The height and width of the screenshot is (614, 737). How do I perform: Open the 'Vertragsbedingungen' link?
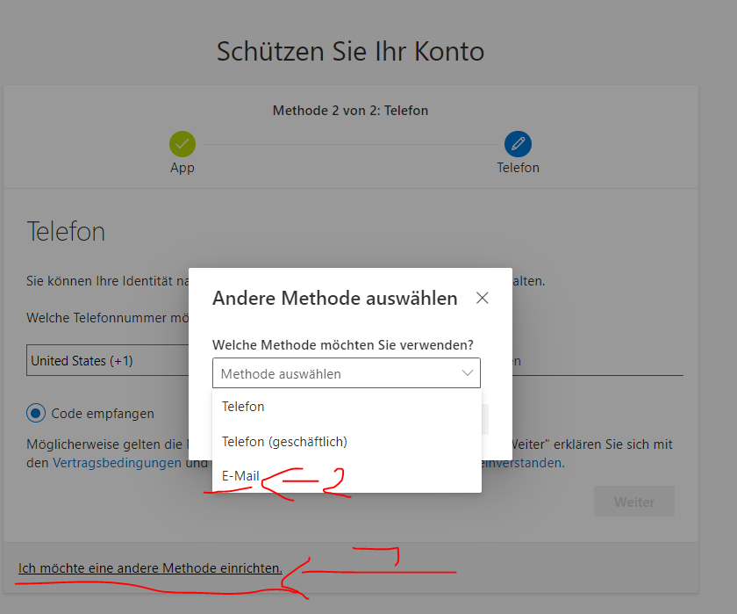[117, 462]
